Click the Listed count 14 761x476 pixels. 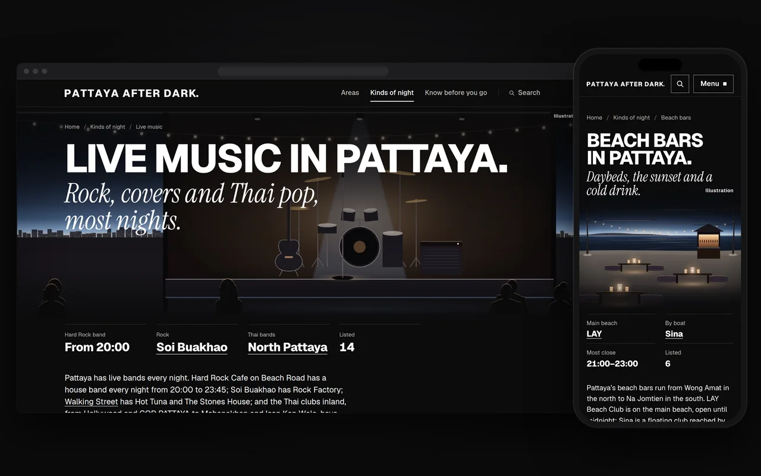pos(347,347)
